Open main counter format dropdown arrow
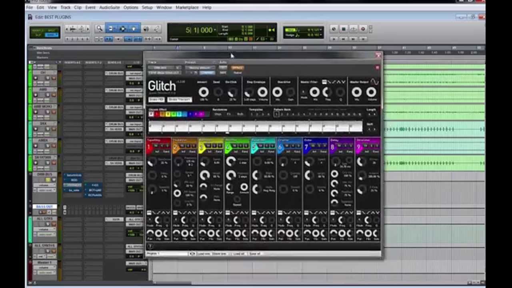 (x=215, y=30)
